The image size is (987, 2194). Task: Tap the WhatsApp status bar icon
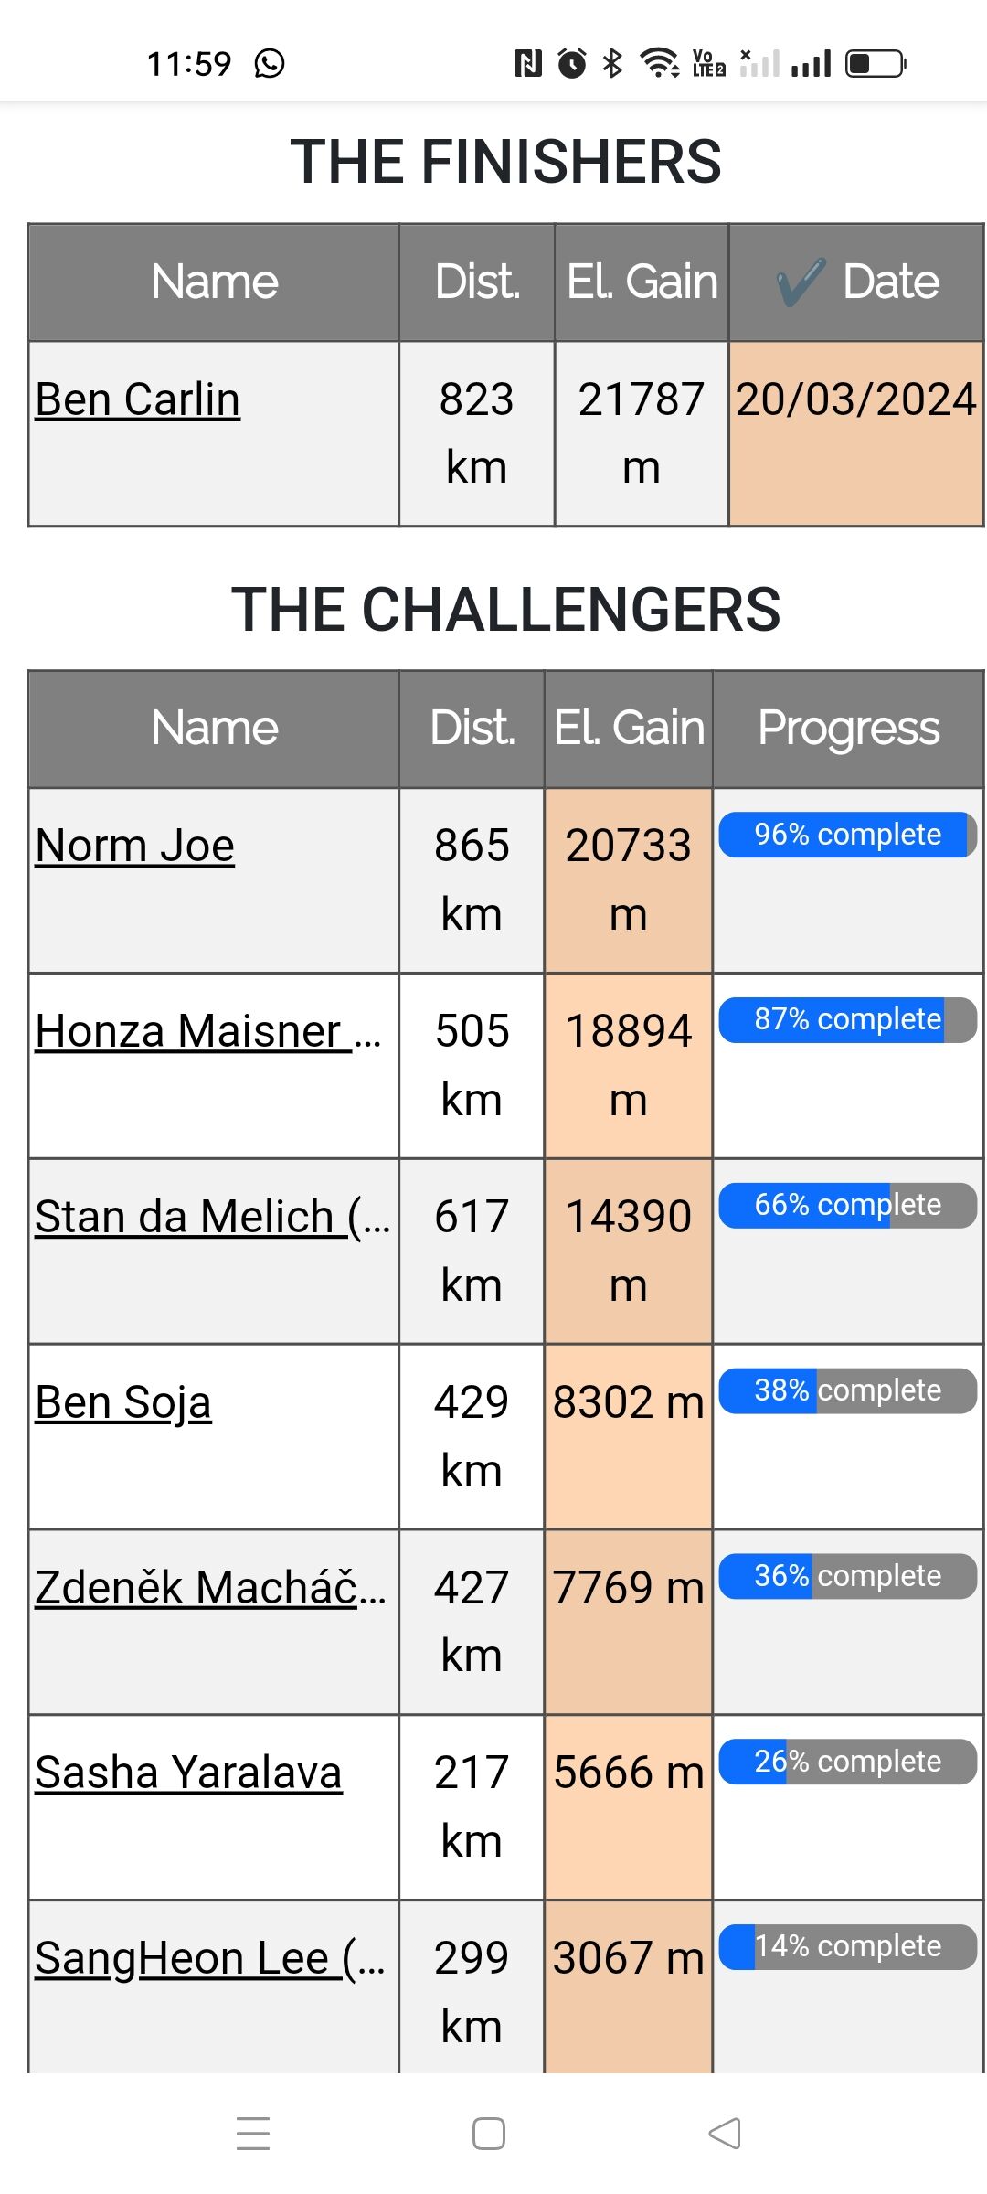coord(270,64)
